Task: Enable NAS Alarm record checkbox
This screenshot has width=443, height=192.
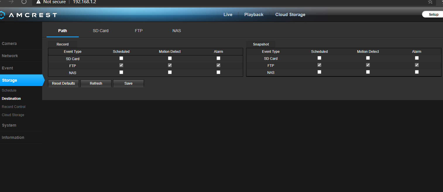Action: (218, 72)
